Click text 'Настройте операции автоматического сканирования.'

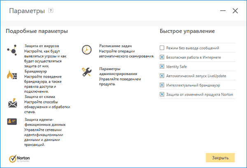click(127, 54)
